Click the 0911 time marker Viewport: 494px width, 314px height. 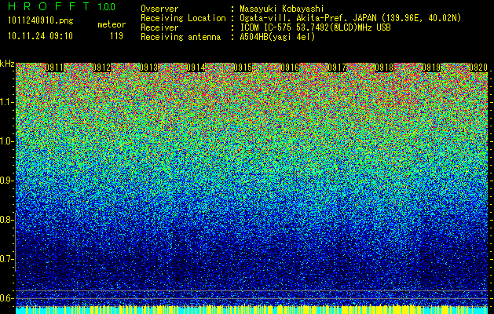point(54,68)
